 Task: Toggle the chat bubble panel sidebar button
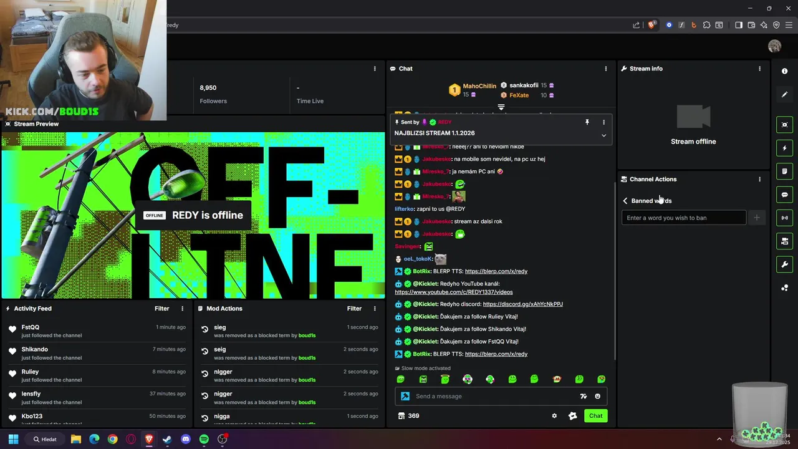coord(784,195)
